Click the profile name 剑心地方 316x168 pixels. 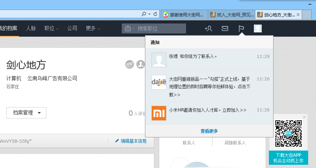click(x=26, y=65)
